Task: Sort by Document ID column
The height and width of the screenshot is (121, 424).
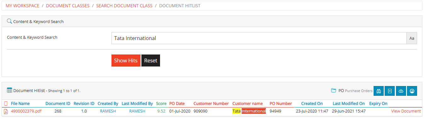Action: coord(58,103)
